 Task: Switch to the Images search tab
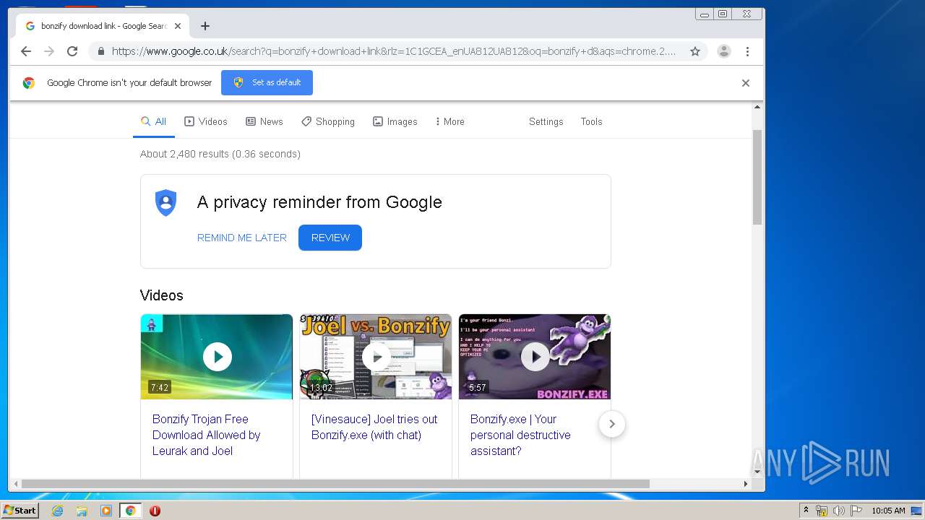point(395,121)
